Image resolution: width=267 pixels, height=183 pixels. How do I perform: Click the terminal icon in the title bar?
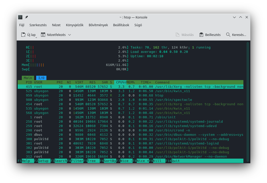pyautogui.click(x=20, y=17)
